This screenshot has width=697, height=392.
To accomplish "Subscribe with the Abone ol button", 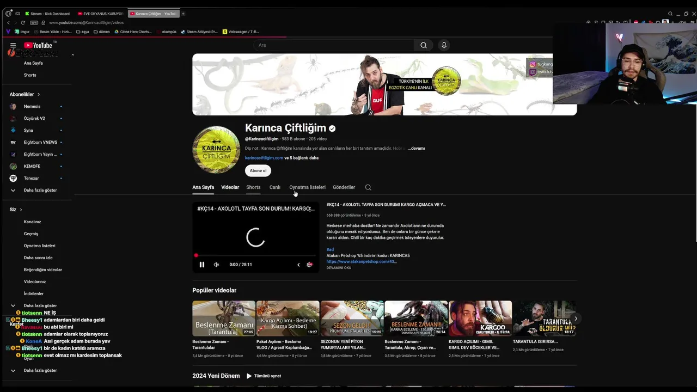I will (258, 170).
